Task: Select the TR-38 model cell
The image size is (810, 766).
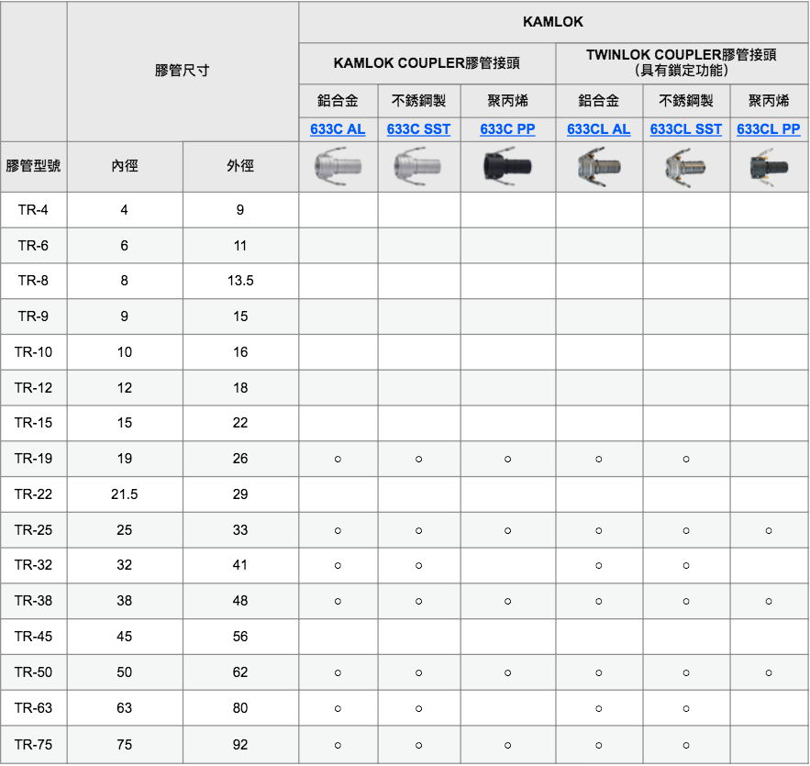Action: [x=34, y=600]
